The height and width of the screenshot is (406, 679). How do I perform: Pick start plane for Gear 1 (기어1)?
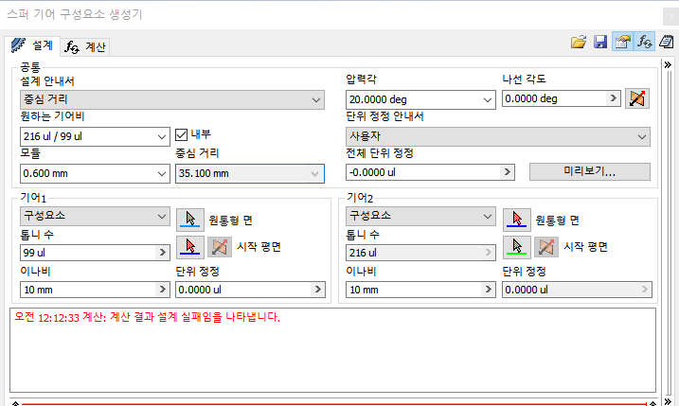click(190, 247)
